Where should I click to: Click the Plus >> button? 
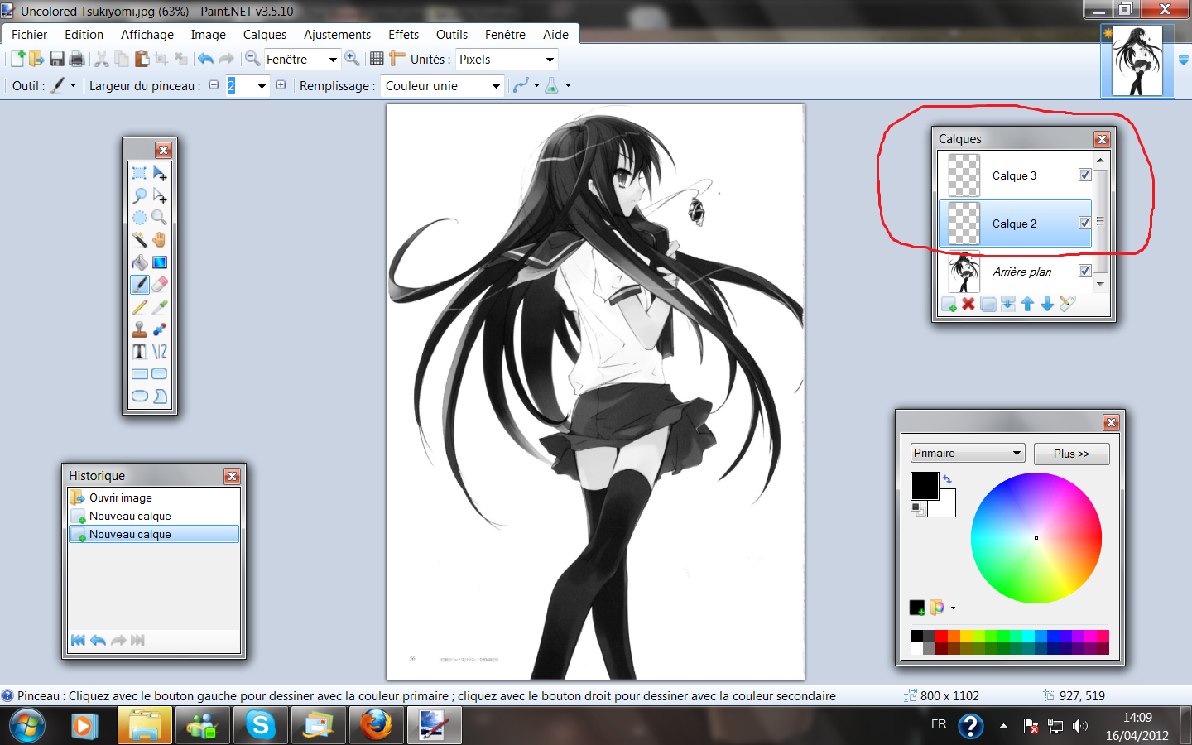click(x=1071, y=454)
